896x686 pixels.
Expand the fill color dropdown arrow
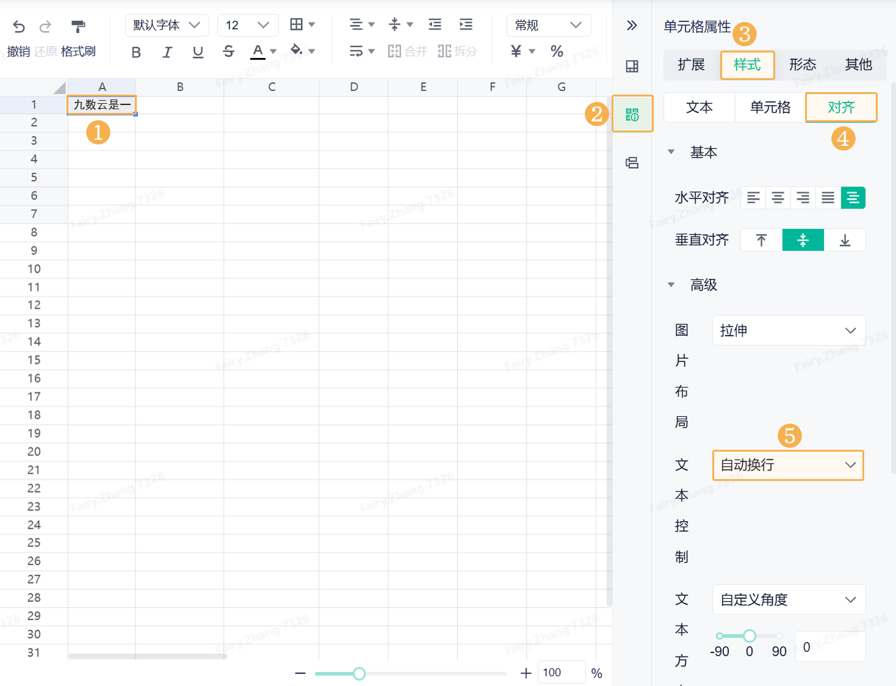pyautogui.click(x=311, y=51)
